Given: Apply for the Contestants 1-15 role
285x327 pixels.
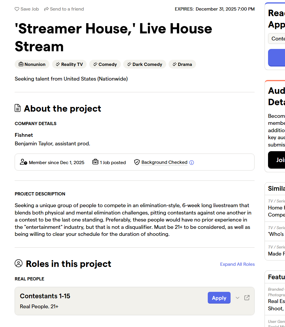Looking at the screenshot, I should [x=219, y=298].
